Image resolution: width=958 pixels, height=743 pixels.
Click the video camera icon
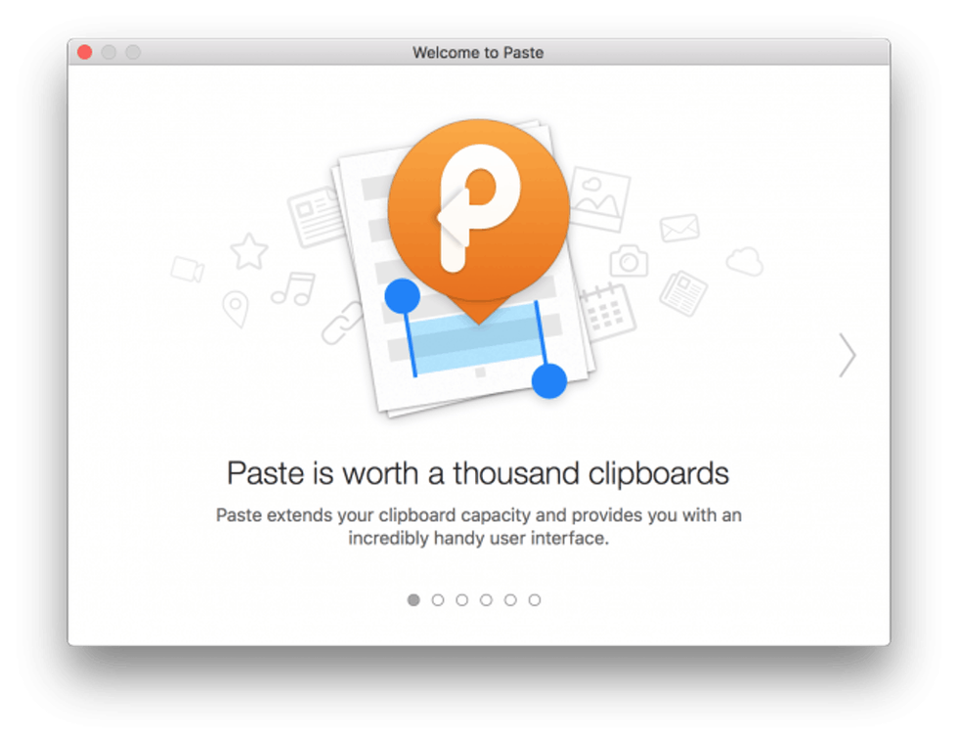point(187,270)
